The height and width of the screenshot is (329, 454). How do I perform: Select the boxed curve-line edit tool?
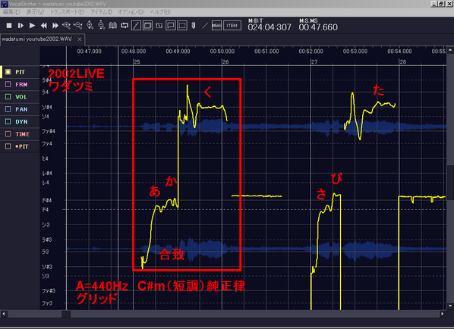(136, 26)
